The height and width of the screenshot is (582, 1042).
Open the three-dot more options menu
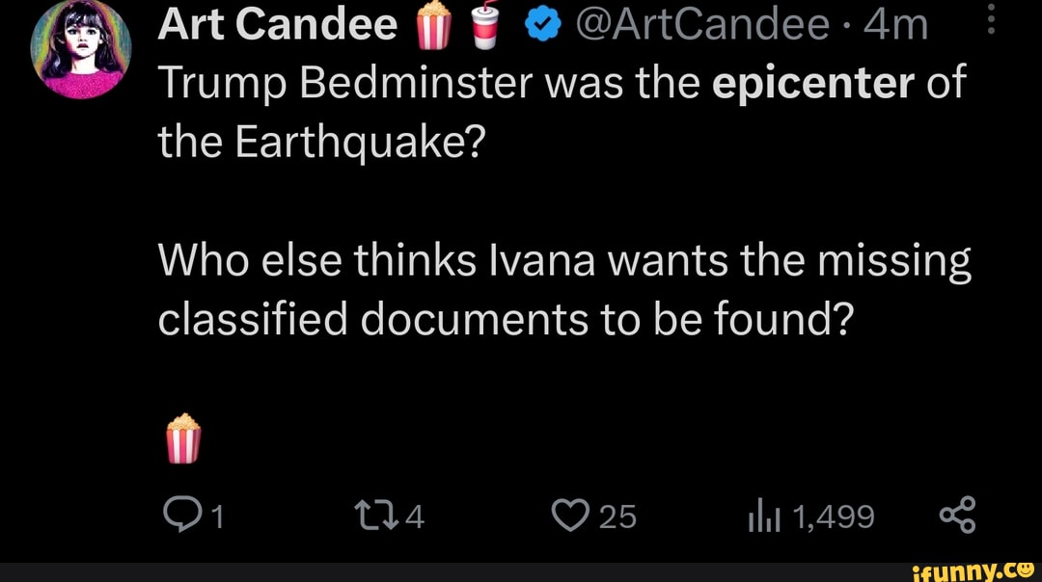(x=996, y=19)
